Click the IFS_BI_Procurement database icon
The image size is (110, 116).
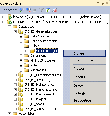(21, 94)
